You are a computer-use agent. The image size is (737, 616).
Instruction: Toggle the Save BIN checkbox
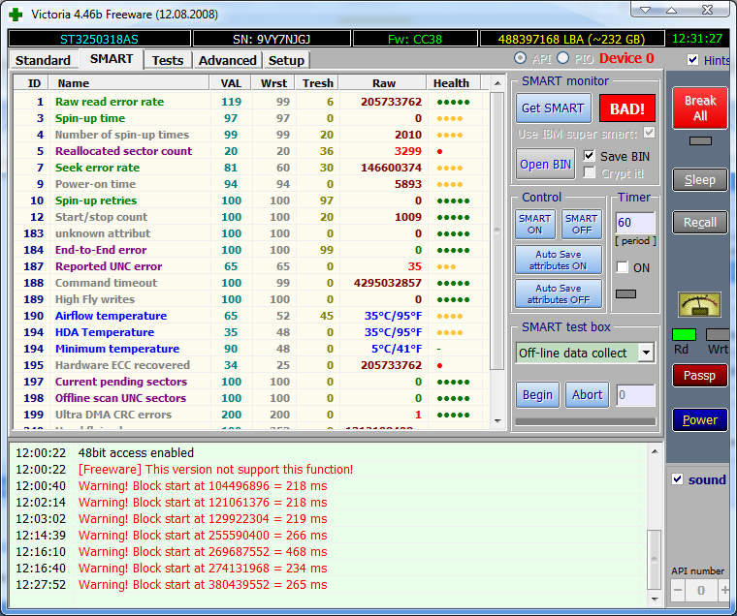(590, 156)
